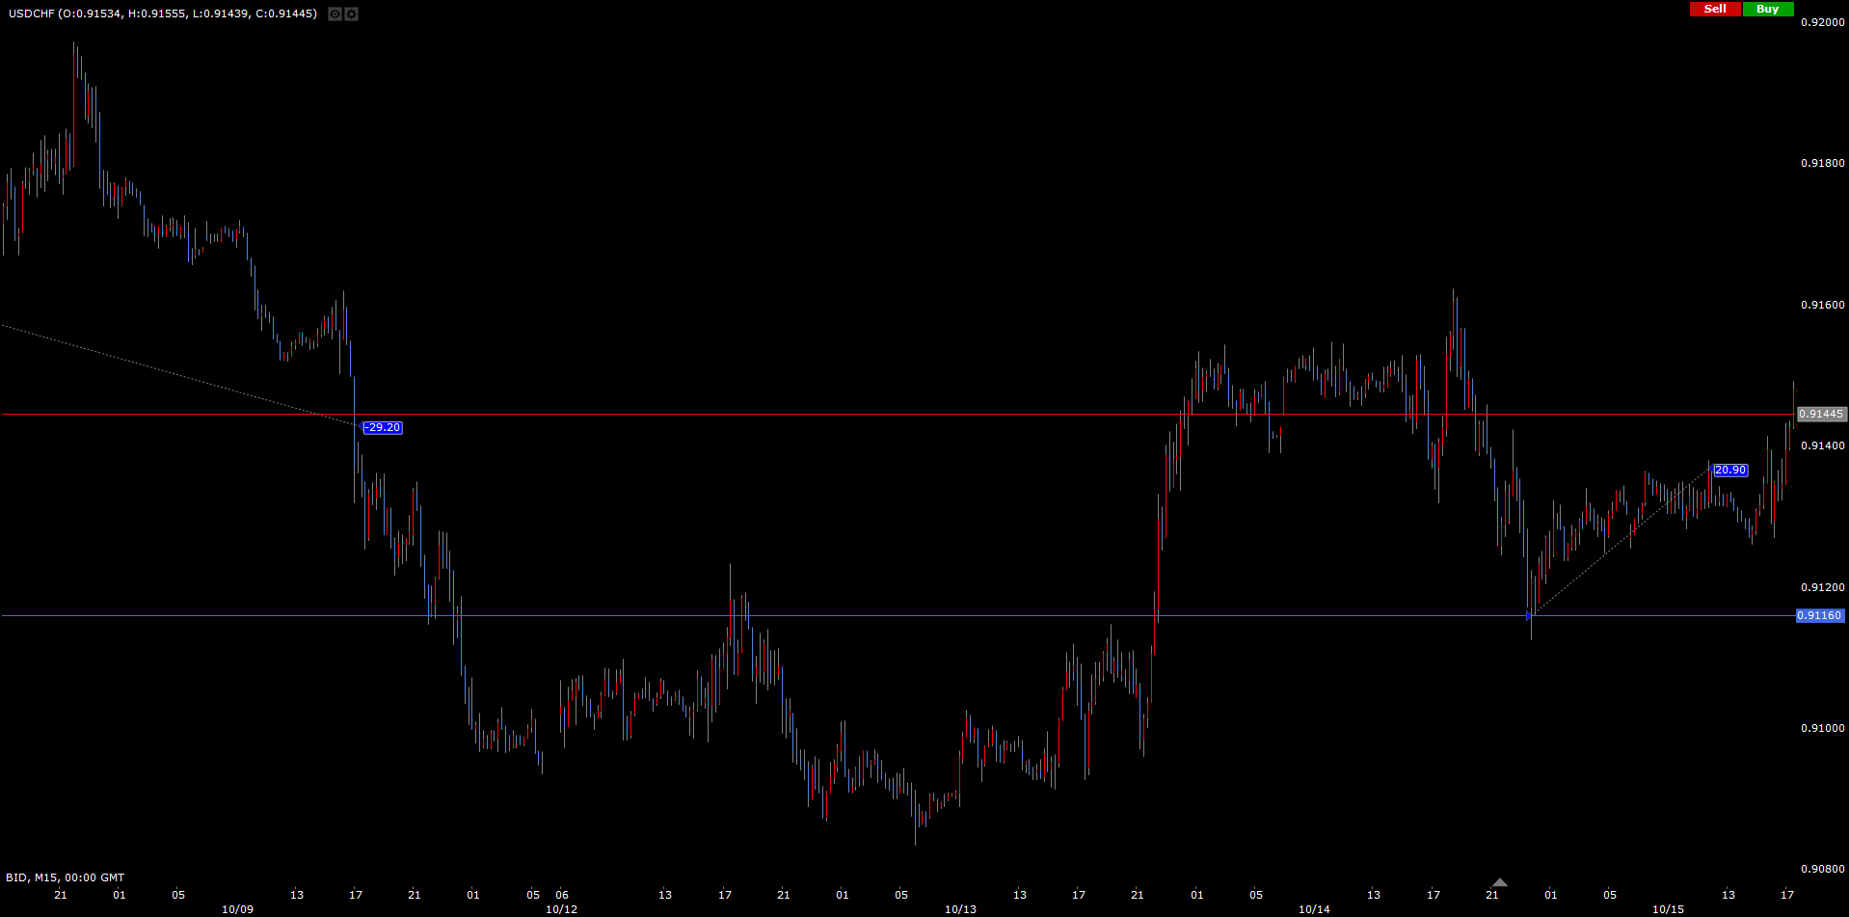Click the BID, M15, 00:00 GMT label

pyautogui.click(x=65, y=877)
